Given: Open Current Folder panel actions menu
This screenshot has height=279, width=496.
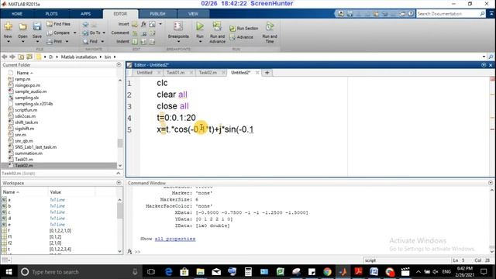Looking at the screenshot, I should (x=119, y=65).
